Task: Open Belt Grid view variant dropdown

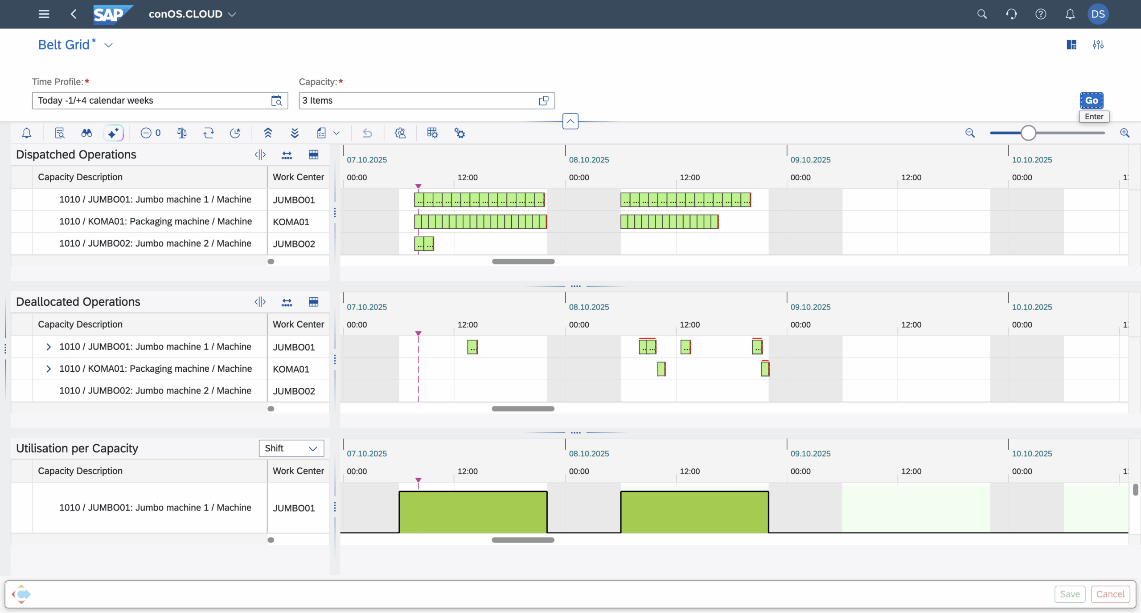Action: tap(108, 45)
